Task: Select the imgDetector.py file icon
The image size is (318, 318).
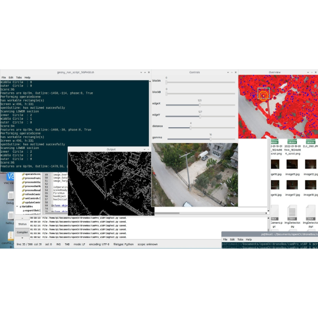Action: click(x=293, y=214)
